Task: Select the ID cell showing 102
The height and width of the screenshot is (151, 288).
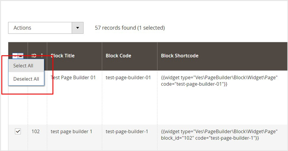Action: pos(36,131)
